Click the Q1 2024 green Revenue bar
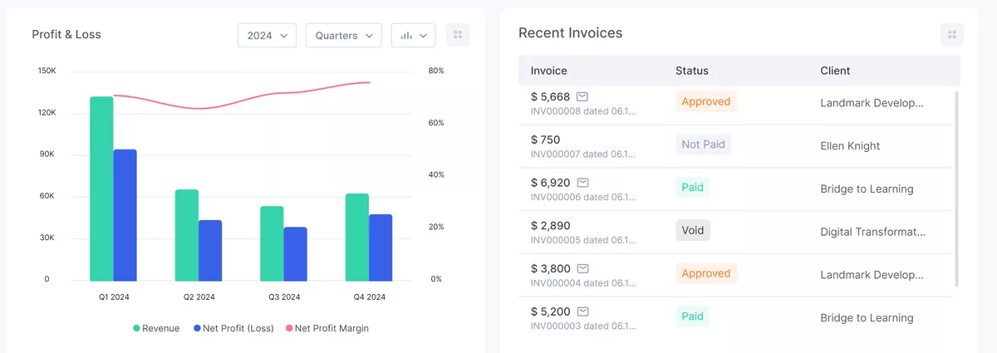 (101, 189)
